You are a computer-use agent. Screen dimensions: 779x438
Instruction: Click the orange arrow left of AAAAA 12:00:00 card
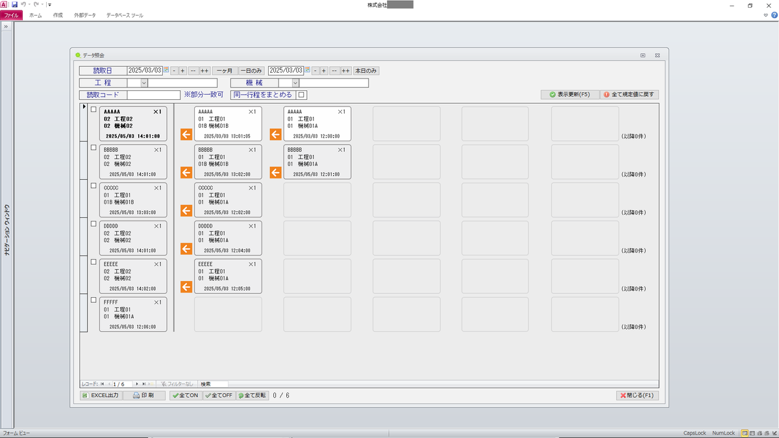(276, 134)
